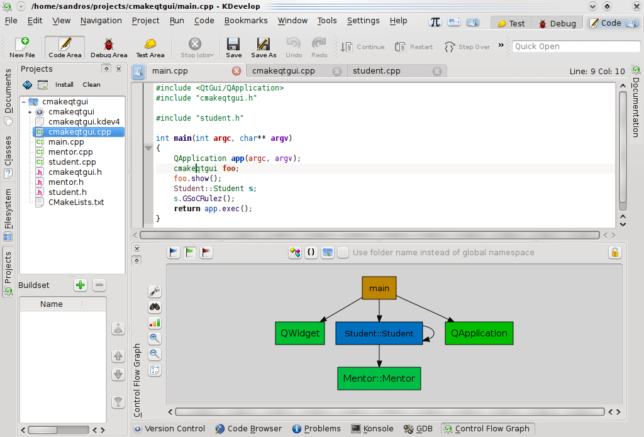The height and width of the screenshot is (437, 644).
Task: Click inside the Quick Open field
Action: point(575,46)
